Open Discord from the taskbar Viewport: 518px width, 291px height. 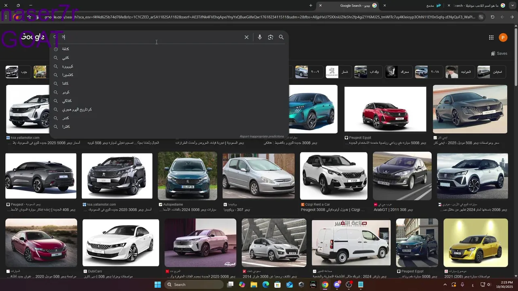(x=337, y=285)
